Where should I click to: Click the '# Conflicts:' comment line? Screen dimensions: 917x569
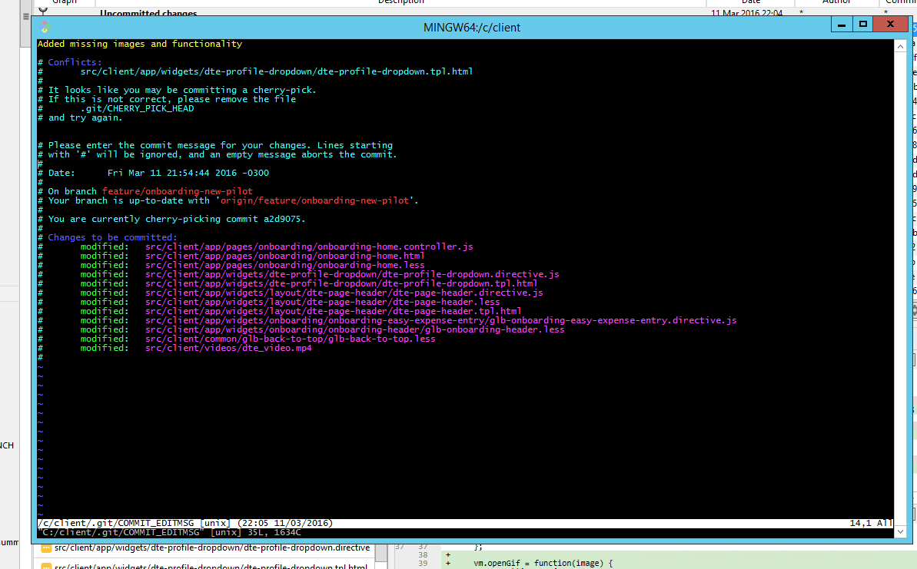(70, 62)
